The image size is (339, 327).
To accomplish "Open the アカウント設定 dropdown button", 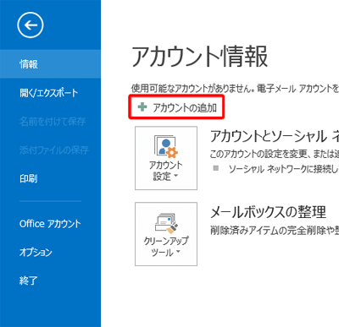I will click(166, 158).
